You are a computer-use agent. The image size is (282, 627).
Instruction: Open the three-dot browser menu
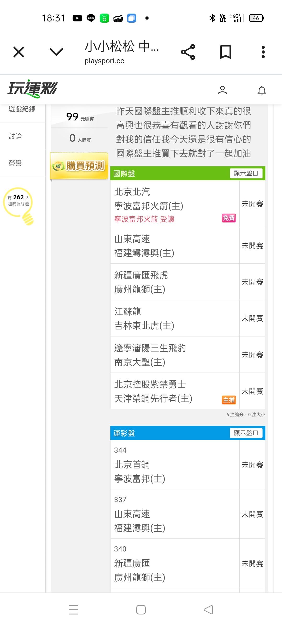[x=263, y=52]
